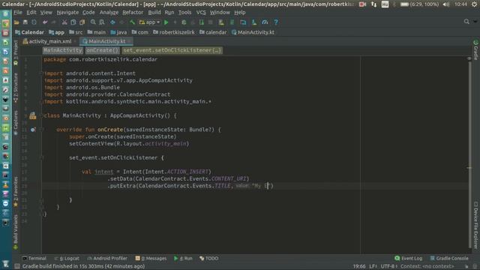This screenshot has width=480, height=270.
Task: Collapse the imports fold marker
Action: (41, 73)
